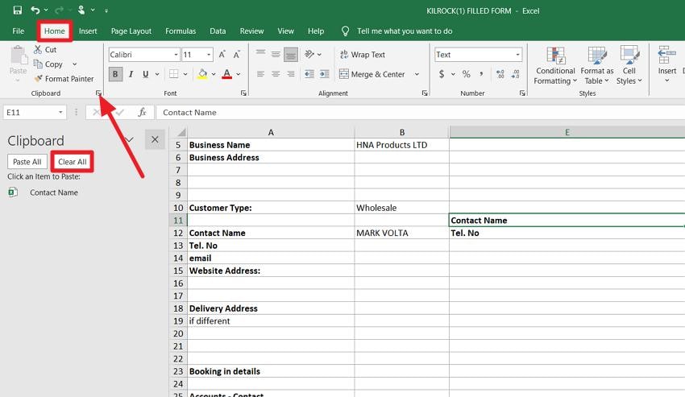Switch to the Page Layout tab
685x397 pixels.
pyautogui.click(x=131, y=31)
